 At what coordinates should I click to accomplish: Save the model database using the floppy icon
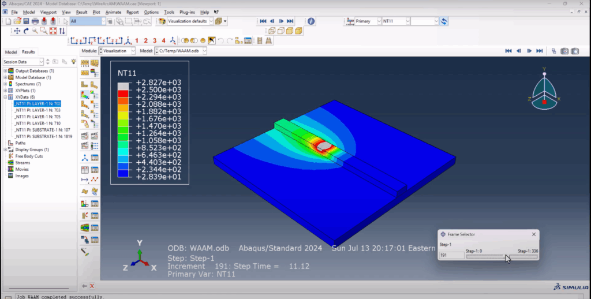pos(26,21)
